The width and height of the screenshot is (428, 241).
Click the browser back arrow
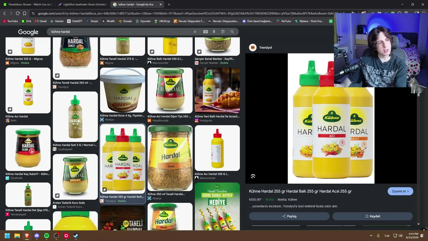4,13
